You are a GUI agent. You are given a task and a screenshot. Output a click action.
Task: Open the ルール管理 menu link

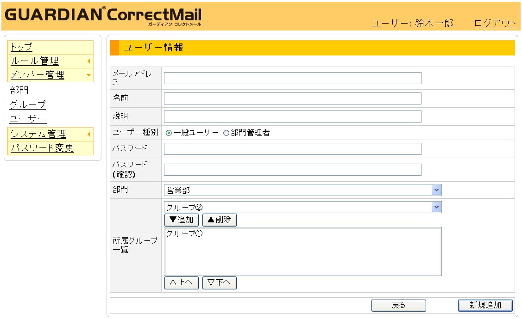click(x=35, y=61)
